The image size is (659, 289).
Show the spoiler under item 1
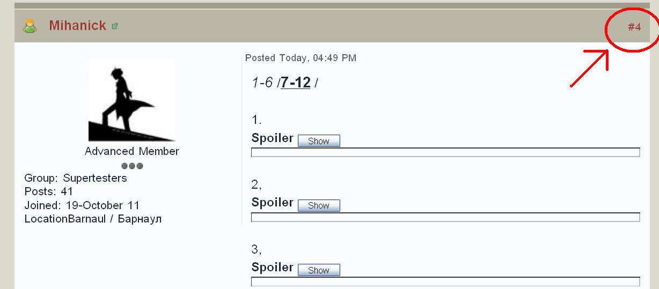(x=319, y=141)
